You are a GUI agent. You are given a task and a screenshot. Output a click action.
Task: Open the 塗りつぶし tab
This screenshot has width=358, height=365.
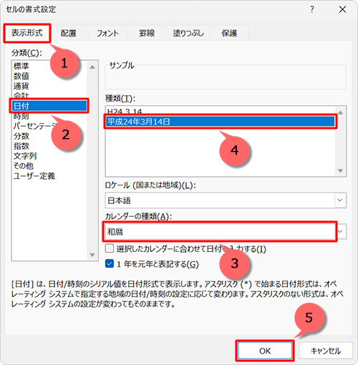point(188,33)
